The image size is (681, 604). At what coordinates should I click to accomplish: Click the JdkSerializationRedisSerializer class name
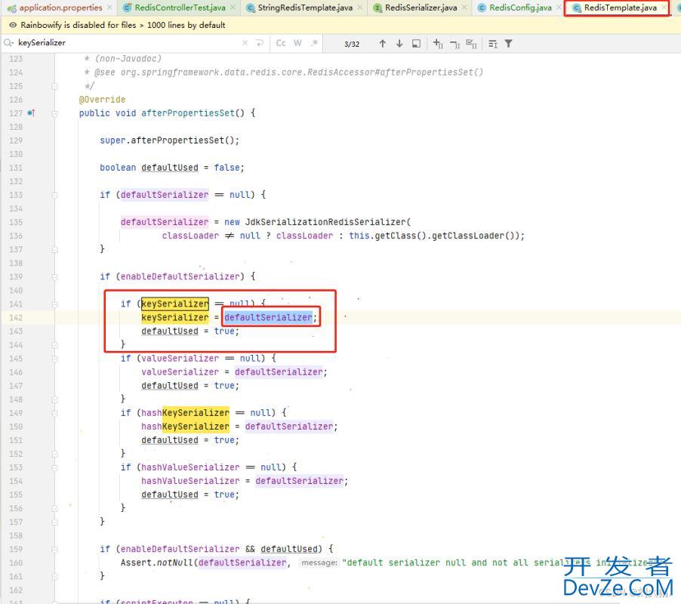point(325,222)
